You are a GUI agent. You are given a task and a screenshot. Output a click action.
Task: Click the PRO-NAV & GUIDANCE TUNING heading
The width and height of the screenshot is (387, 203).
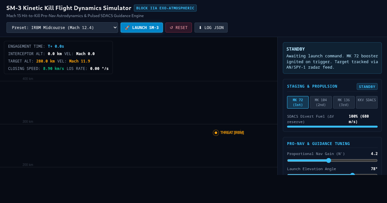[x=318, y=144]
